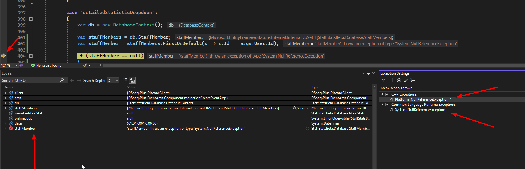
Task: Open the View visualizer dropdown arrow on staffMembers
Action: click(308, 108)
